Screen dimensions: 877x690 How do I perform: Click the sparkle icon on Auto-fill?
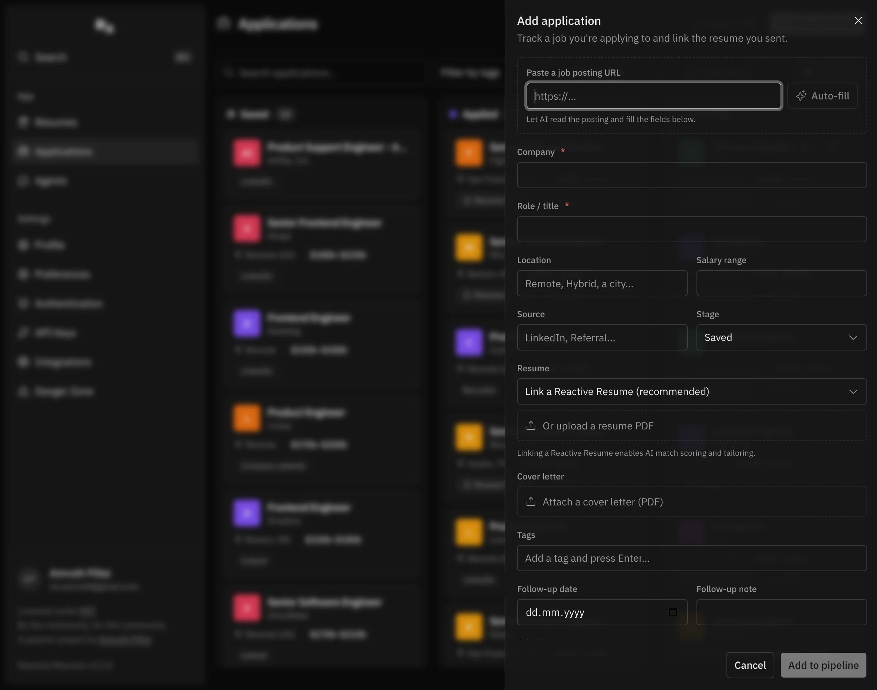coord(801,96)
